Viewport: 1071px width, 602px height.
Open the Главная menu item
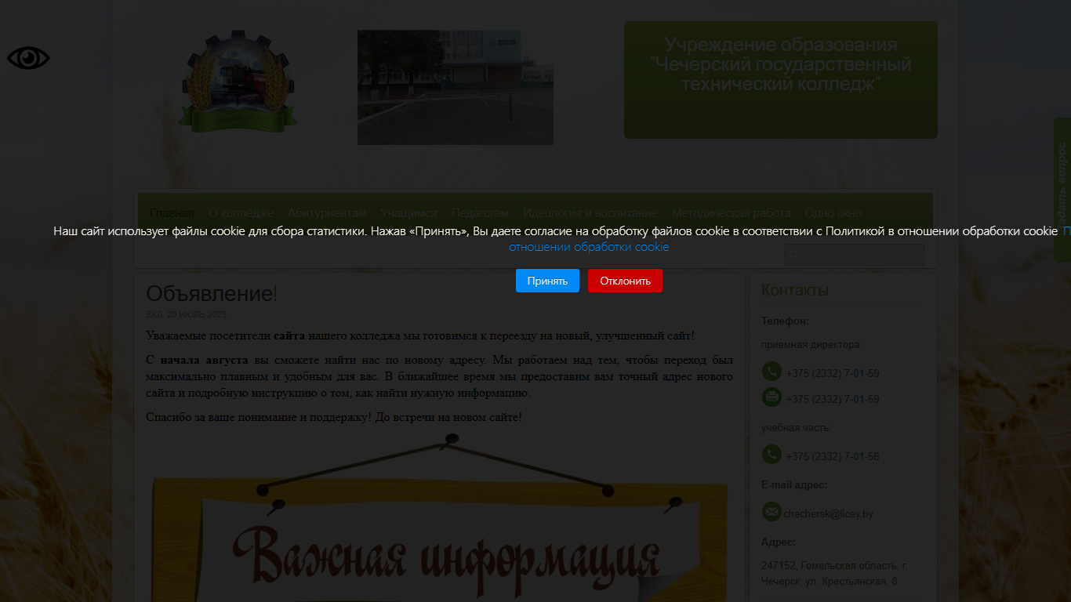172,213
